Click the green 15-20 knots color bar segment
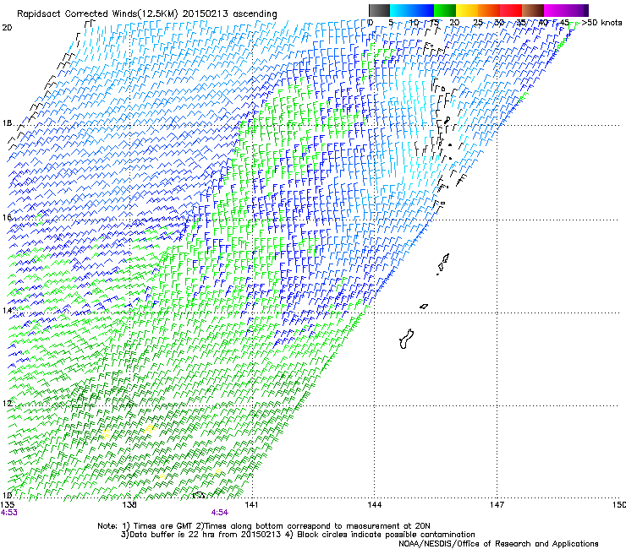626x549 pixels. tap(445, 10)
